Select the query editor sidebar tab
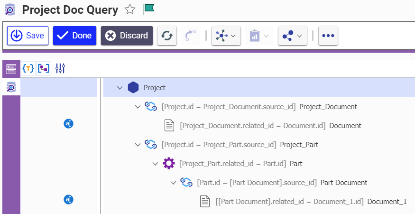Image resolution: width=415 pixels, height=214 pixels. tap(11, 87)
